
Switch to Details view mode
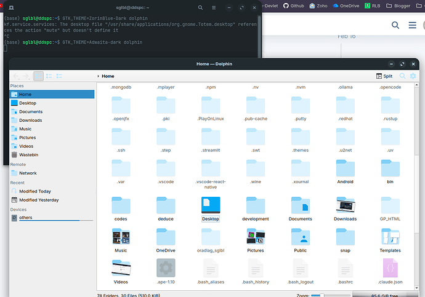click(x=60, y=76)
